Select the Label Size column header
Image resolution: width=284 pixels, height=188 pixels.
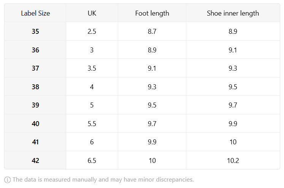[x=35, y=13]
